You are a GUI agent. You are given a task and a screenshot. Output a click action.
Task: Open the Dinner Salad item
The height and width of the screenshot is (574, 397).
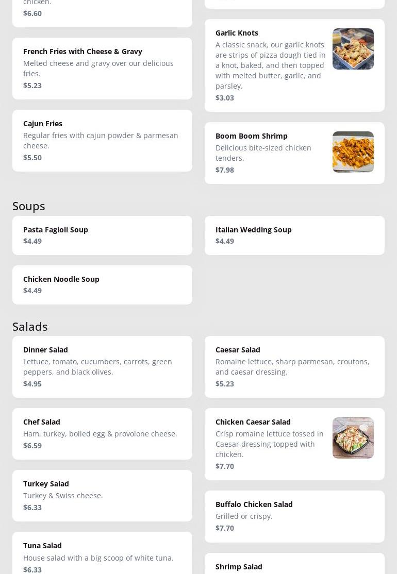[102, 367]
